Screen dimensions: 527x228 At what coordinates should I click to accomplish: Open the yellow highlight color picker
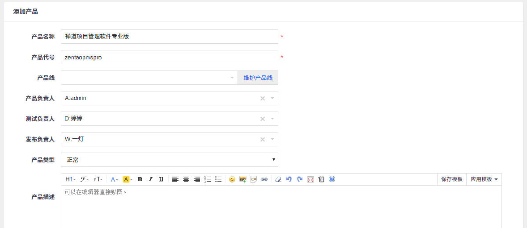[x=127, y=179]
